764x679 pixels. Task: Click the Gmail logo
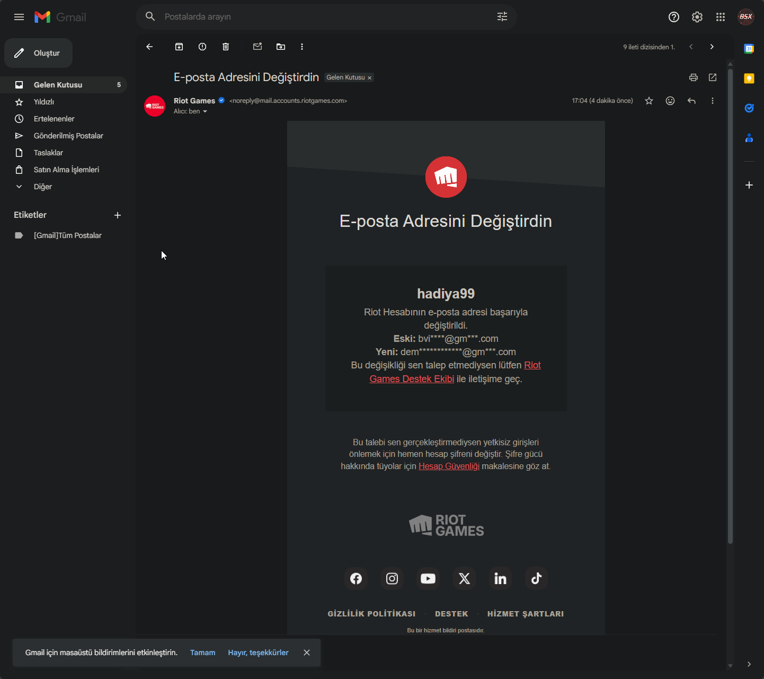tap(60, 17)
